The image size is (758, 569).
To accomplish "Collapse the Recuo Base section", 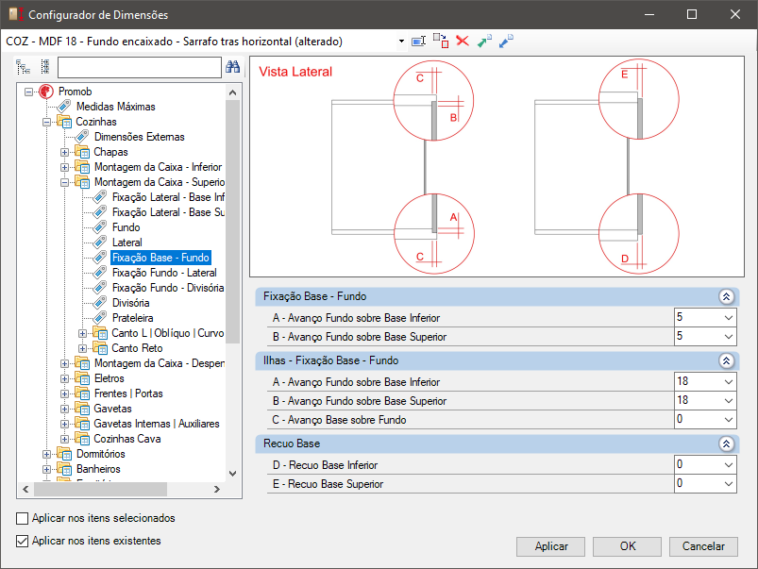I will pos(726,443).
